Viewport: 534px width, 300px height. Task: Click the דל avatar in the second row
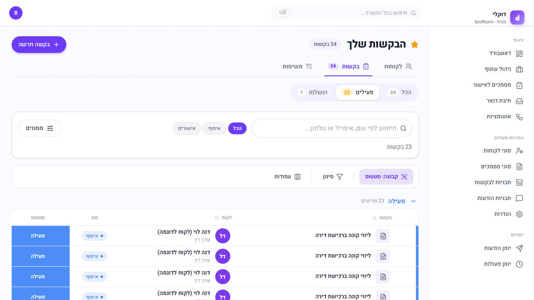coord(223,256)
